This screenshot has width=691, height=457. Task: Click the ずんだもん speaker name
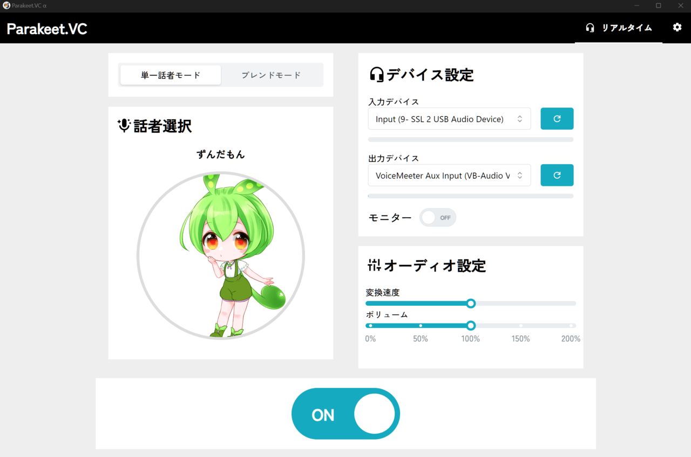(221, 154)
